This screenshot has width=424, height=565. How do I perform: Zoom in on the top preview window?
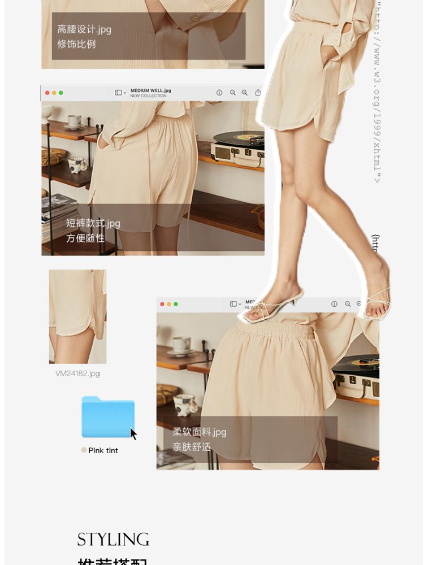tap(245, 93)
